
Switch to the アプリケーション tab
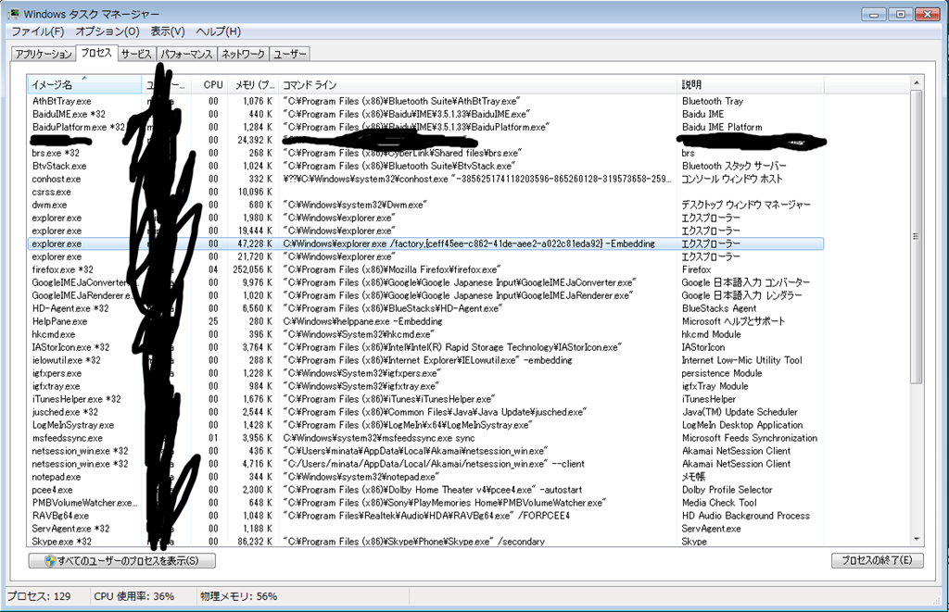[44, 54]
